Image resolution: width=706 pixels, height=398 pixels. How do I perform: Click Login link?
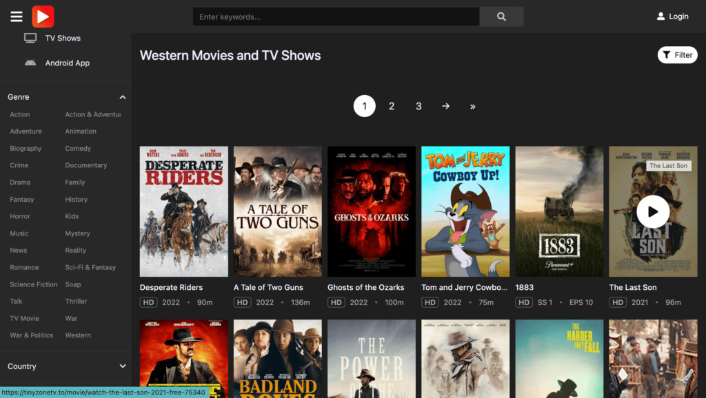(x=678, y=17)
